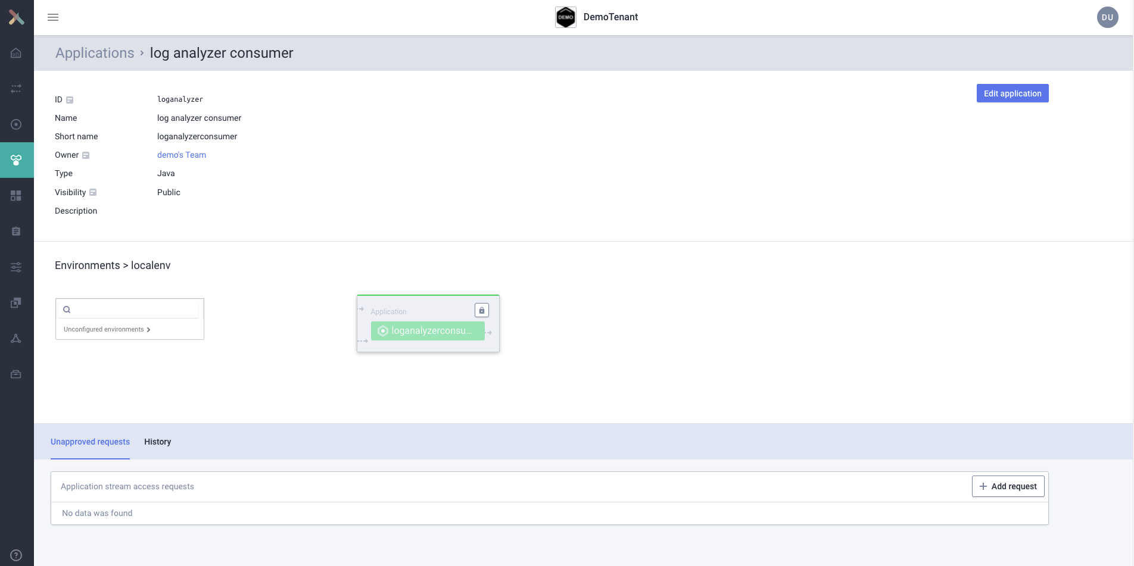
Task: Click the No data was found row
Action: (549, 513)
